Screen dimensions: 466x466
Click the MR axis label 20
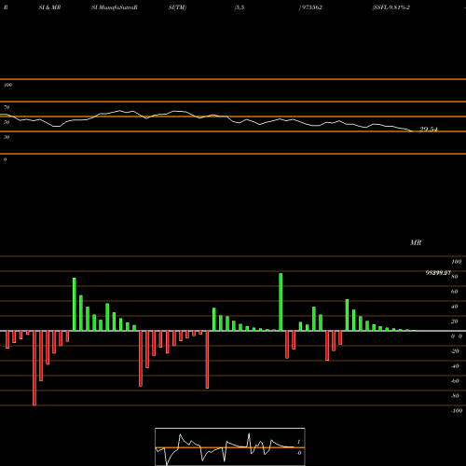tap(454, 322)
